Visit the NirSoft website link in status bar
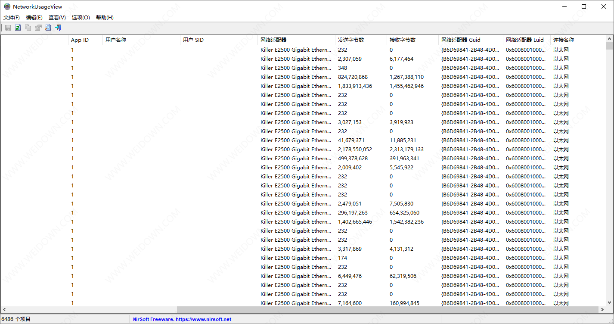The image size is (614, 324). 182,319
